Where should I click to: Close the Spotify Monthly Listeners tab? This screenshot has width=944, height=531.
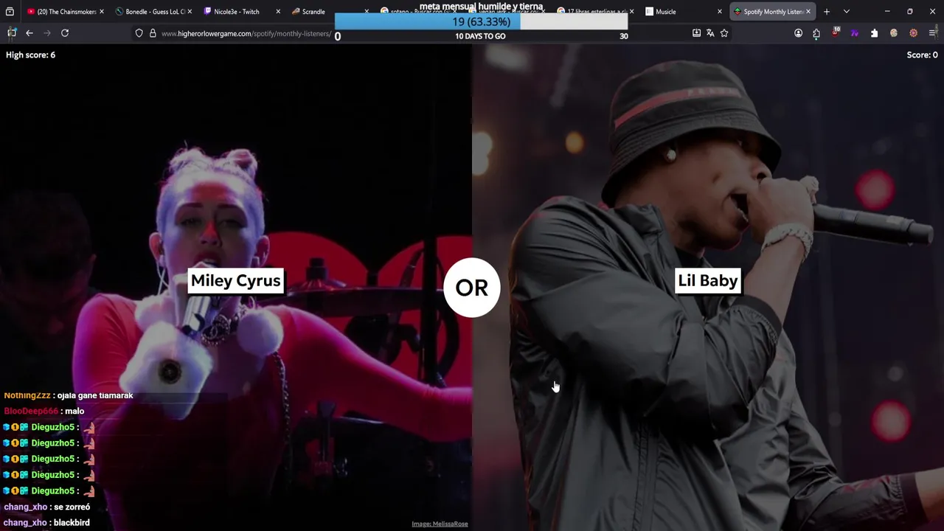(808, 12)
